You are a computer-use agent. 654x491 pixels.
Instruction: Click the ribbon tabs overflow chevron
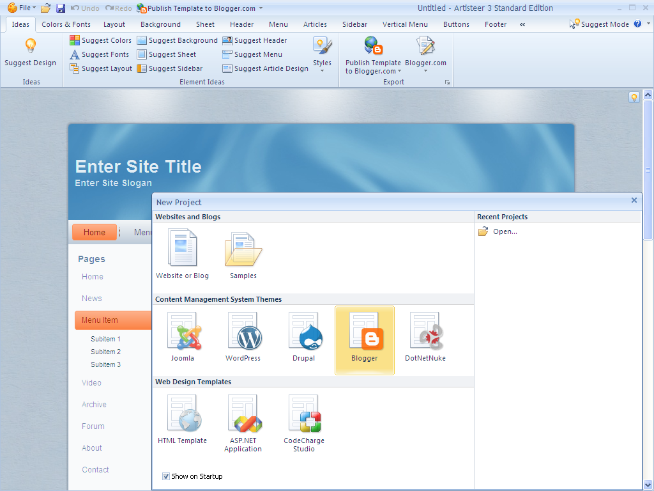point(522,24)
